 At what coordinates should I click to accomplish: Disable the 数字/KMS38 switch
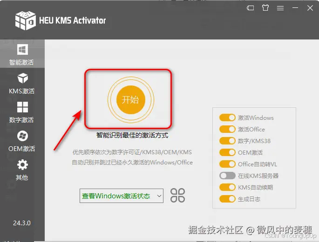(227, 141)
